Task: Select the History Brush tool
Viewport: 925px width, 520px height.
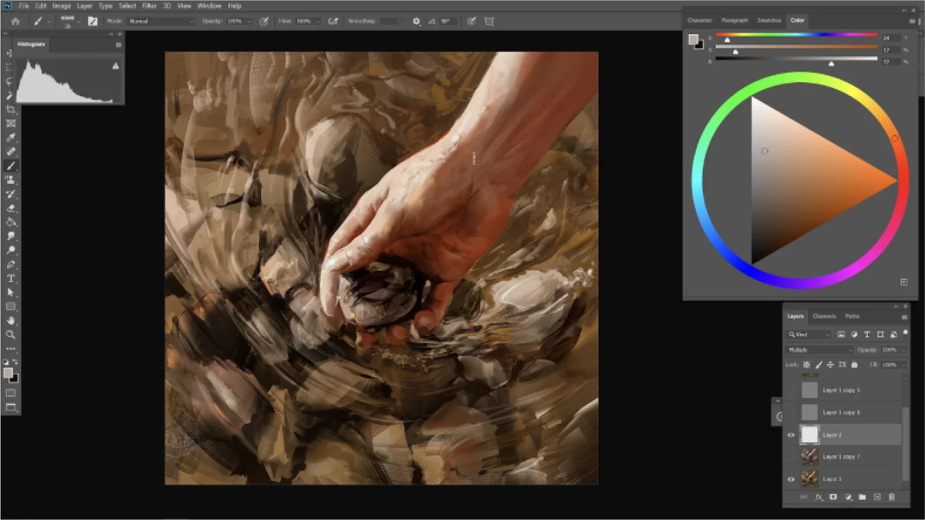Action: pos(10,194)
